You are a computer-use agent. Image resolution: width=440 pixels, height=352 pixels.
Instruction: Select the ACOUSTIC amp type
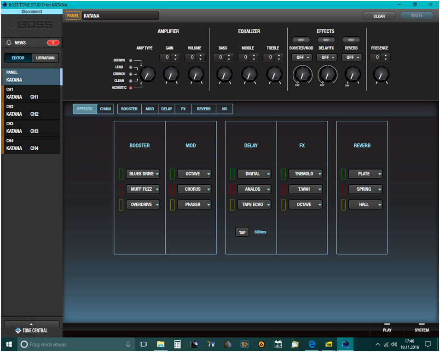(131, 88)
